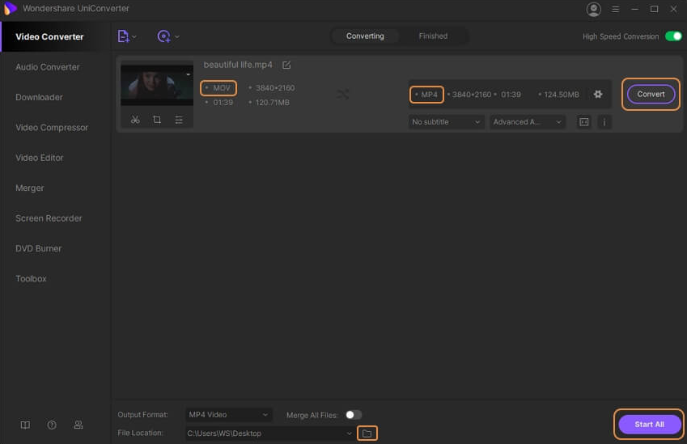Browse the output folder icon
The height and width of the screenshot is (444, 687).
[x=367, y=433]
